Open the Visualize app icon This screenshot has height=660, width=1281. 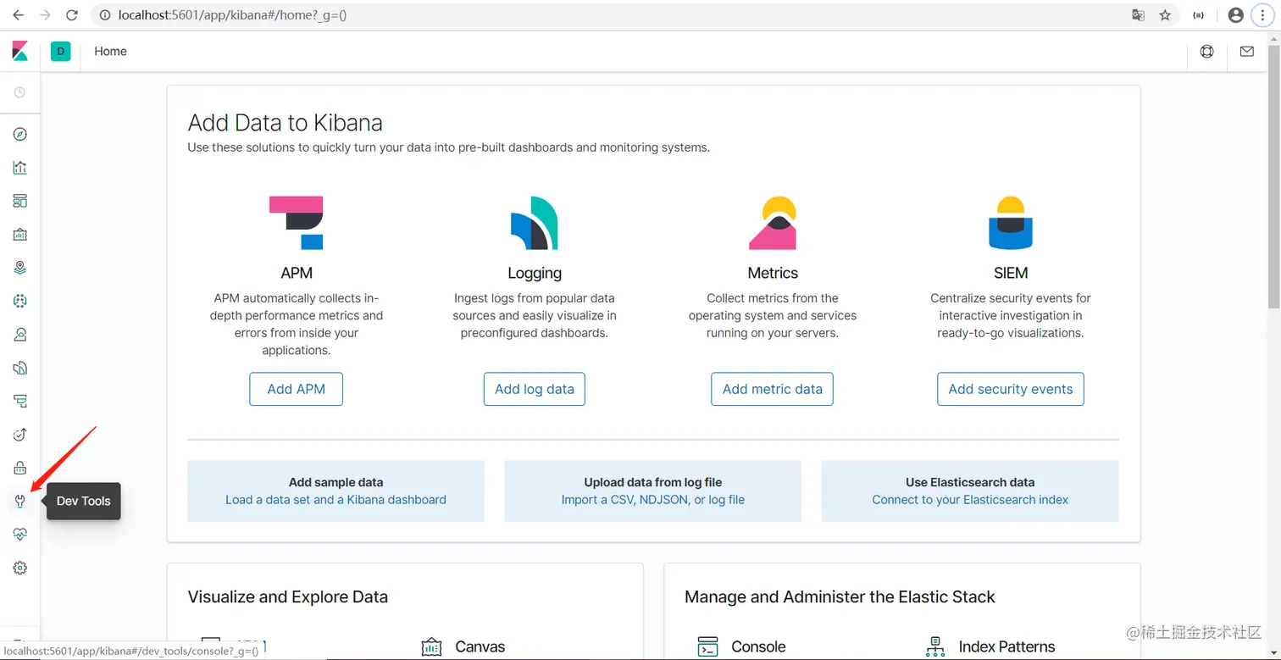click(x=20, y=167)
